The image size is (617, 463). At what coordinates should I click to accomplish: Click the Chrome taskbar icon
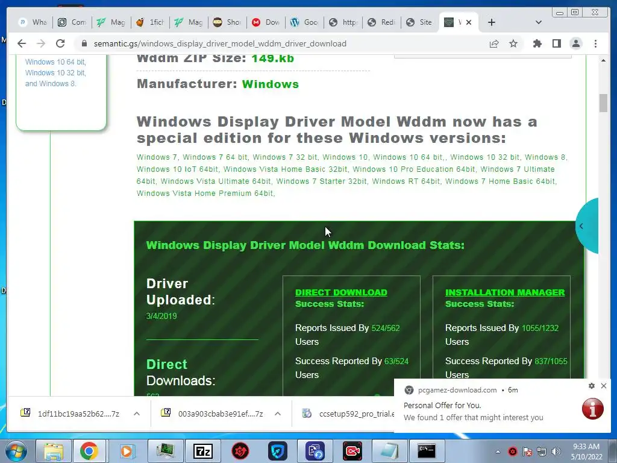(89, 451)
